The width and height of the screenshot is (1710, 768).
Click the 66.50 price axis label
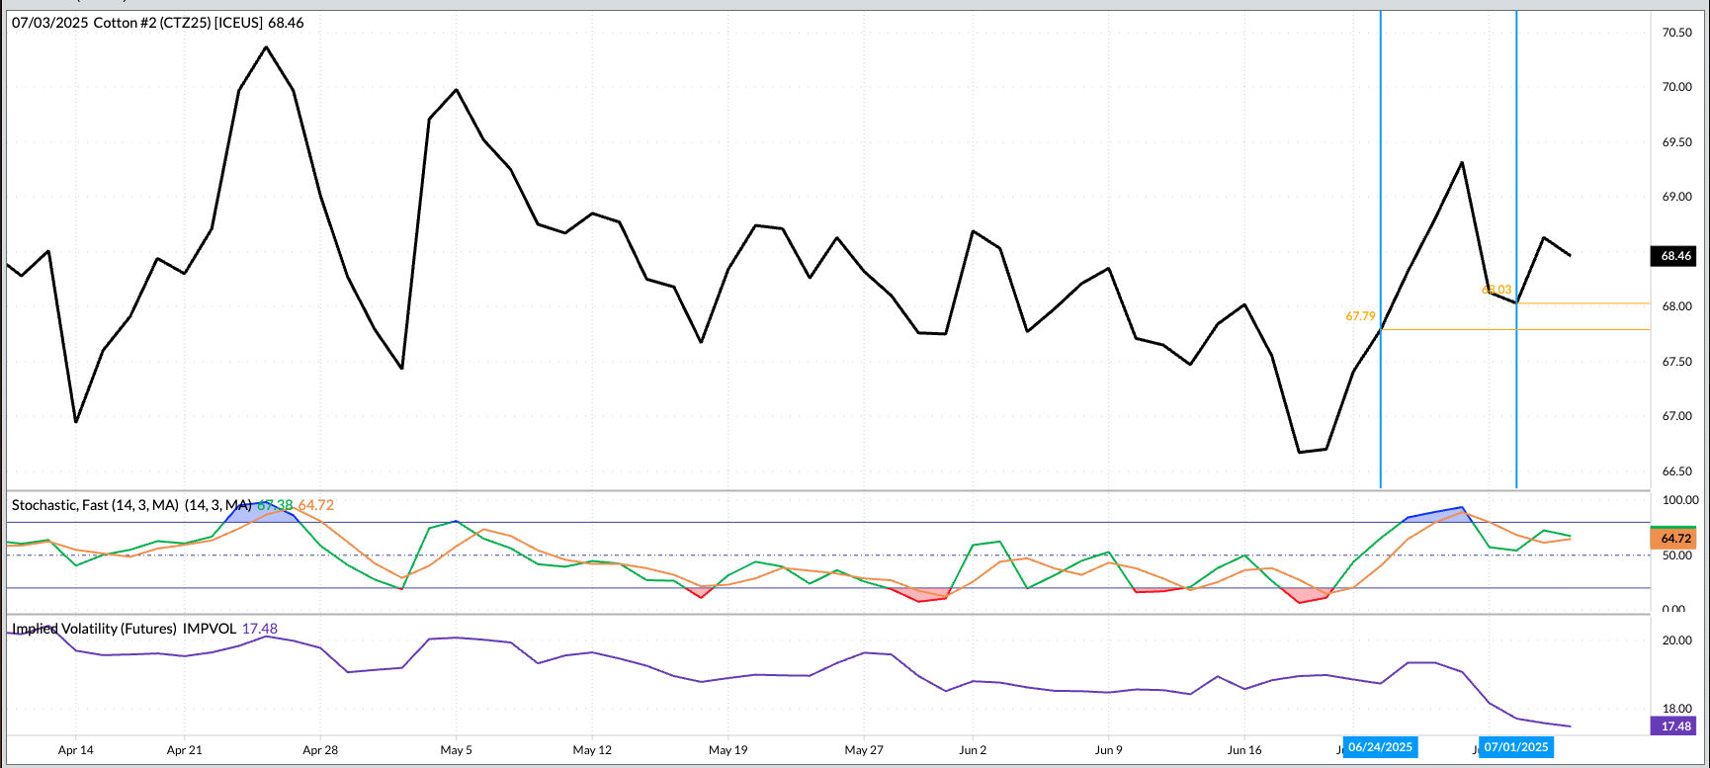pyautogui.click(x=1676, y=471)
